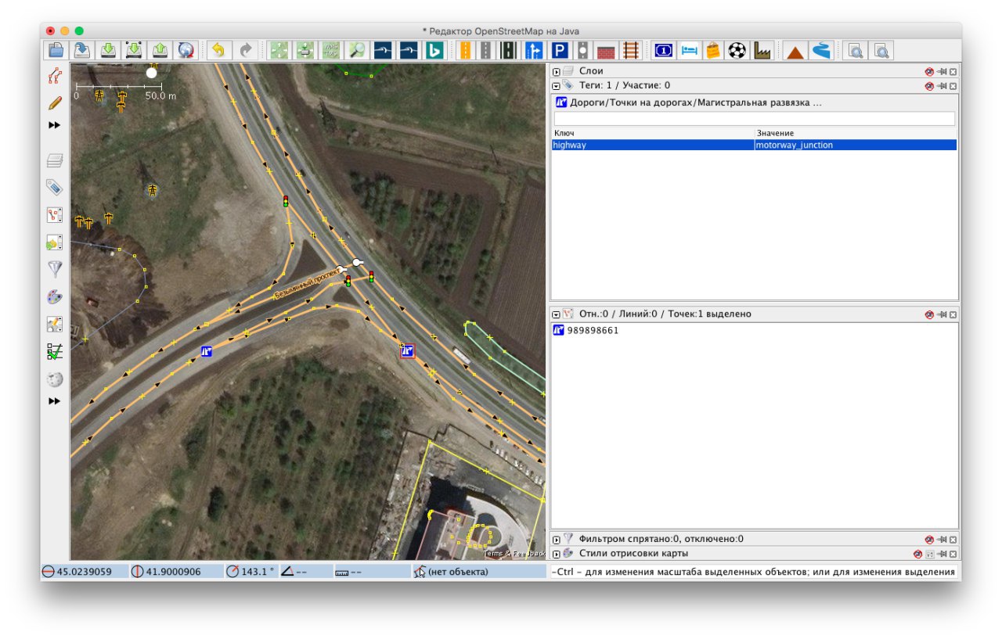The height and width of the screenshot is (639, 1002).
Task: Expand the Фильтром спрятано filter panel
Action: click(557, 539)
